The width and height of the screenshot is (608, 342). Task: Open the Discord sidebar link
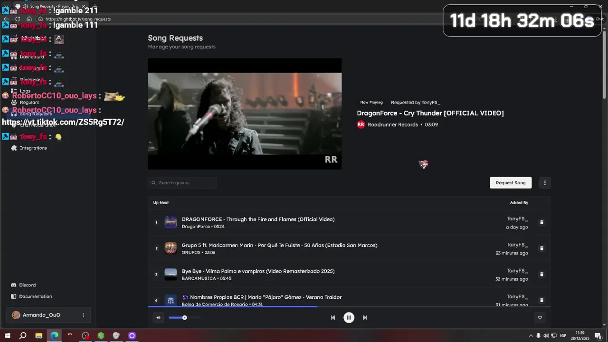tap(27, 285)
